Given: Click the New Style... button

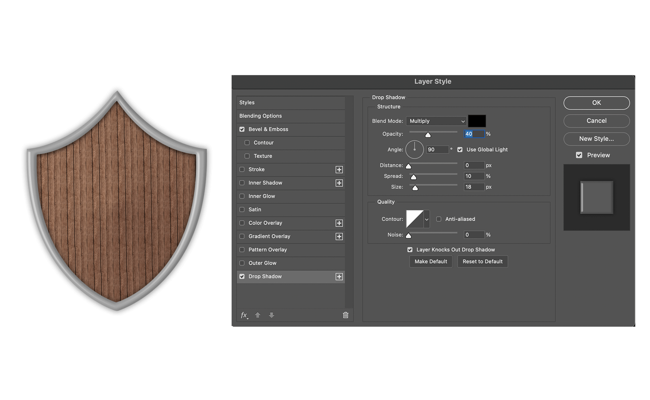Looking at the screenshot, I should (596, 139).
